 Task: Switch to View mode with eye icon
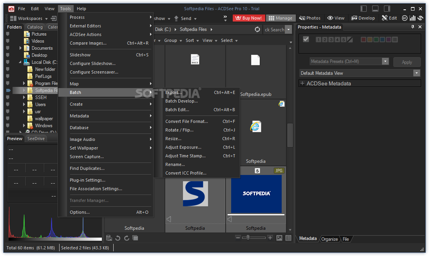point(336,18)
